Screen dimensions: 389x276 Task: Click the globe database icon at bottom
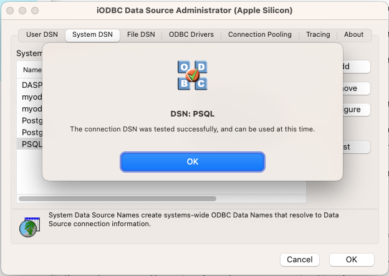(28, 227)
